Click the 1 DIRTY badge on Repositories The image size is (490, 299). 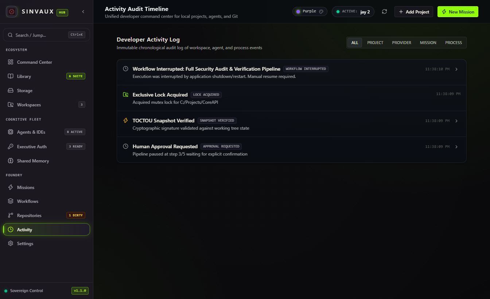[x=76, y=215]
